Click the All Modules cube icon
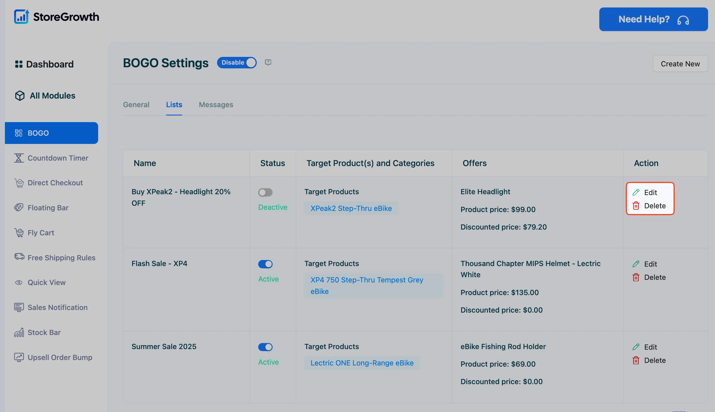The image size is (715, 412). pyautogui.click(x=20, y=96)
